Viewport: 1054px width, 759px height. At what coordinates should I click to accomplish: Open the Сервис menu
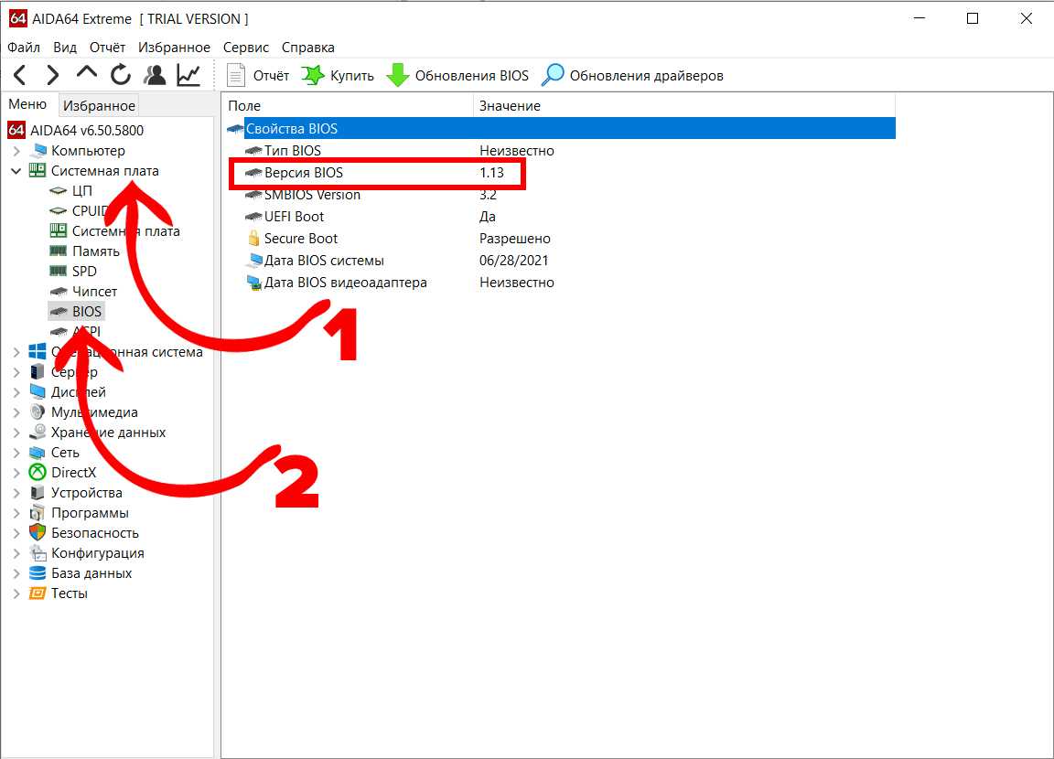(x=246, y=47)
